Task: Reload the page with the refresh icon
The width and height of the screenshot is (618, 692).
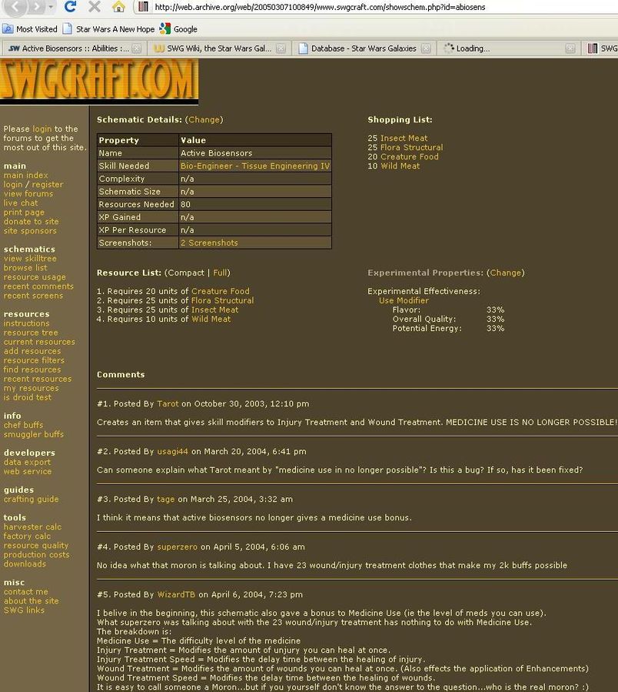Action: [70, 7]
